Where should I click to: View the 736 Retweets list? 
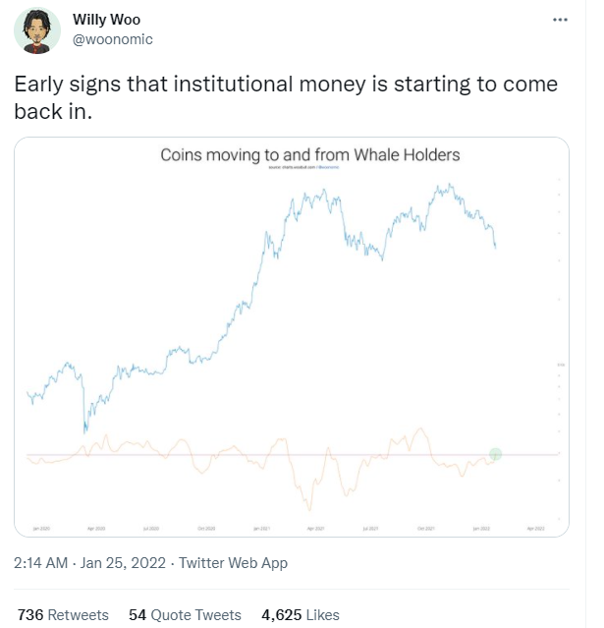tap(63, 615)
